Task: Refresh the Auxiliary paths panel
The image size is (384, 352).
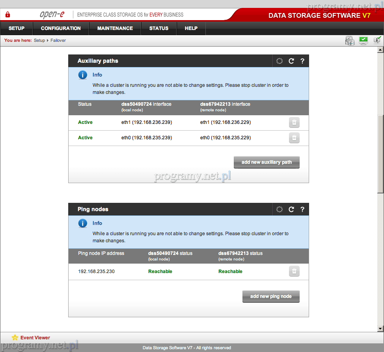Action: click(291, 61)
